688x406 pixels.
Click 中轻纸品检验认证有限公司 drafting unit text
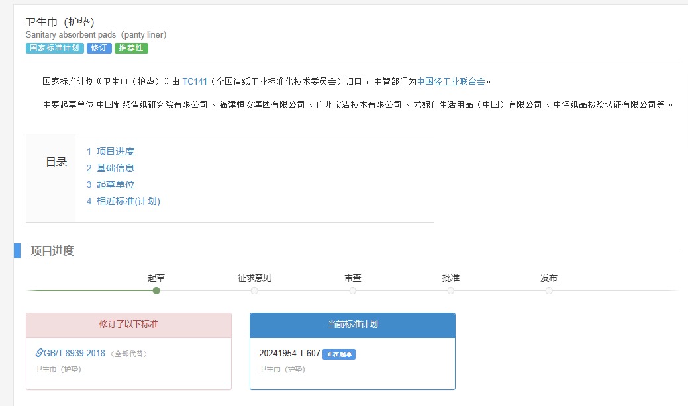(605, 104)
